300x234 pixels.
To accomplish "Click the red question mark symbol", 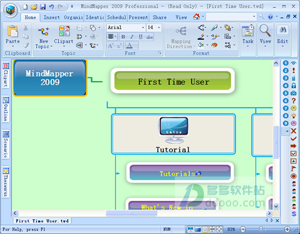I will (294, 100).
